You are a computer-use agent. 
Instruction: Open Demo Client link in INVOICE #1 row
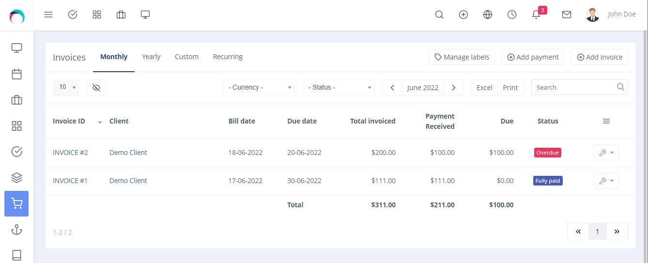pyautogui.click(x=128, y=181)
